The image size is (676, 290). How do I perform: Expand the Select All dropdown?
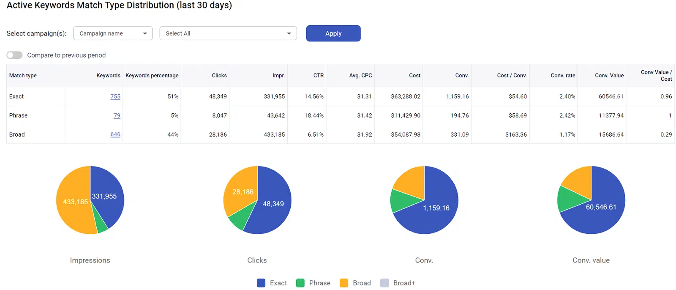coord(228,33)
